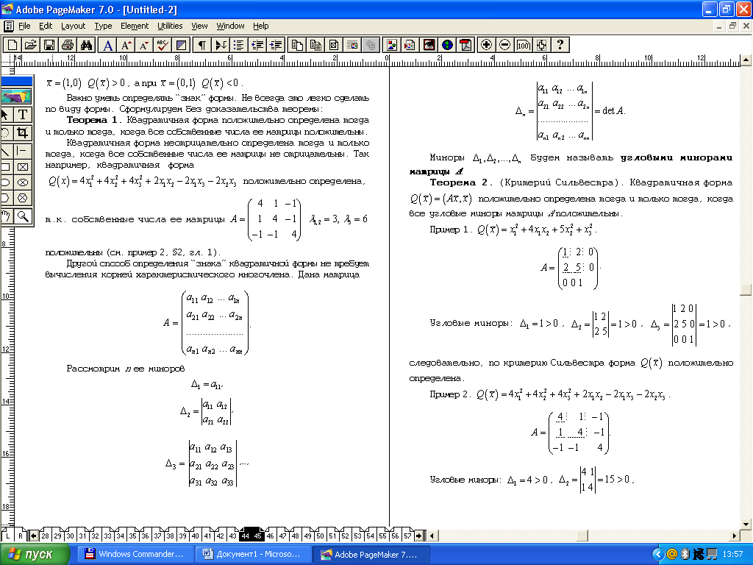
Task: Open the пуск Start button
Action: tap(35, 555)
